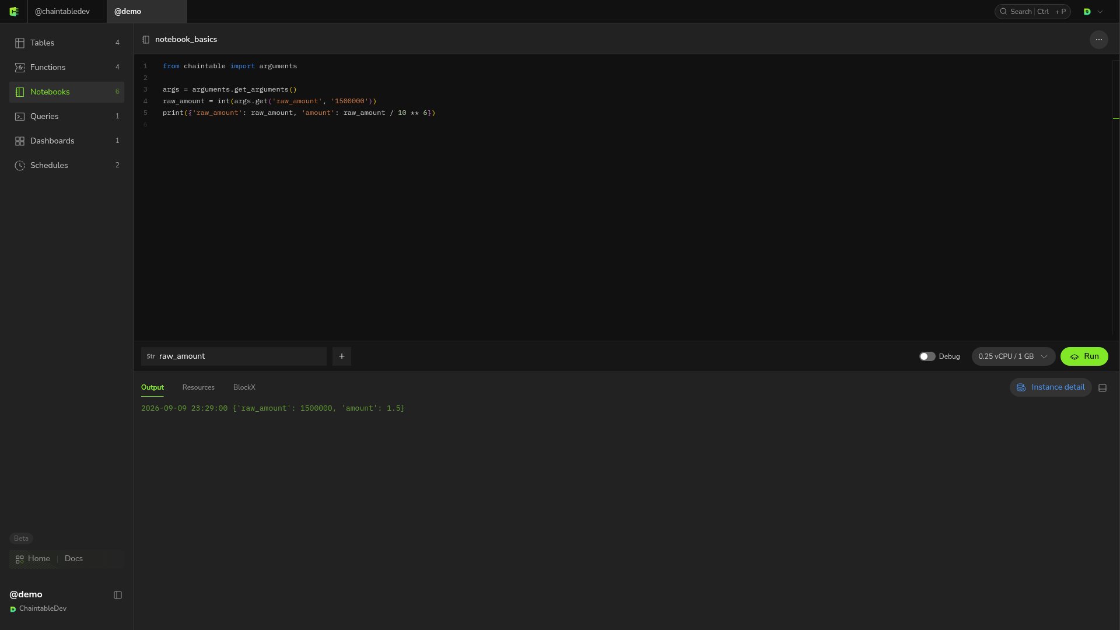This screenshot has height=630, width=1120.
Task: Click the Tables label
Action: coord(42,43)
